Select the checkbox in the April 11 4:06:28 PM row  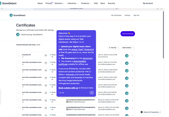19,70
